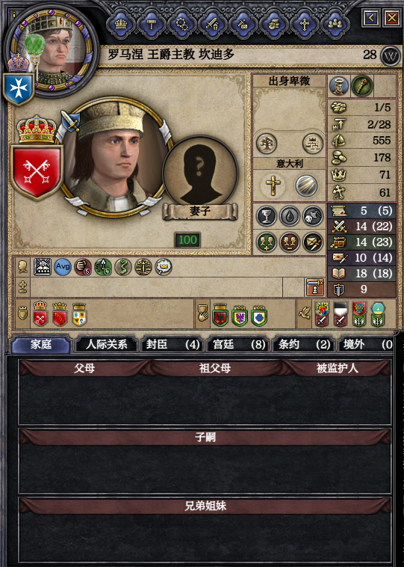Click the Avg intelligence trait icon

[63, 267]
